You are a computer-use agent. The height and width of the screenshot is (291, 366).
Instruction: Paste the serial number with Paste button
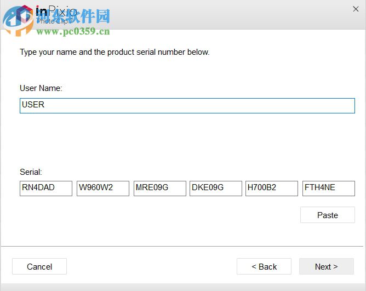[x=328, y=215]
